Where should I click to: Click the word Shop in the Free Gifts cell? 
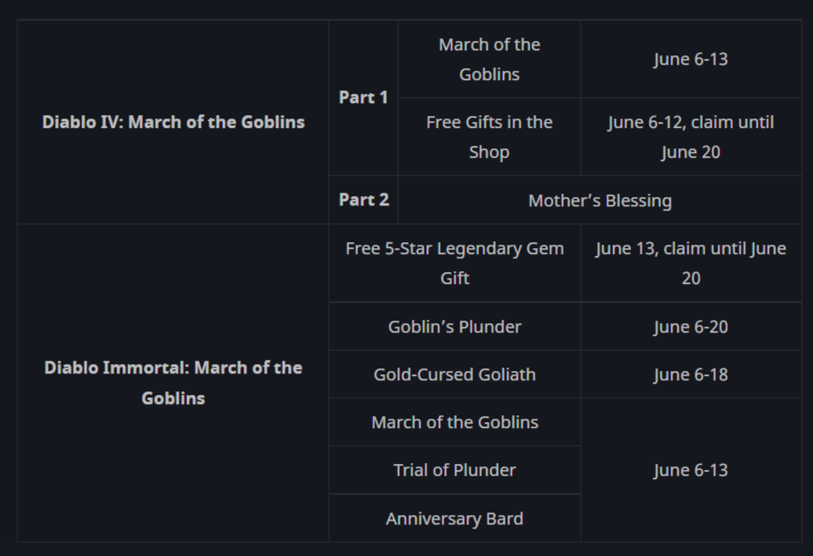[x=489, y=152]
